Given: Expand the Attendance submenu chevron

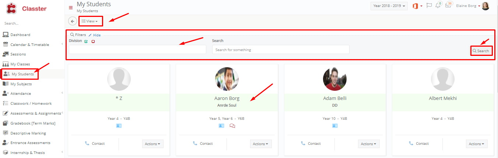Looking at the screenshot, I should (62, 93).
